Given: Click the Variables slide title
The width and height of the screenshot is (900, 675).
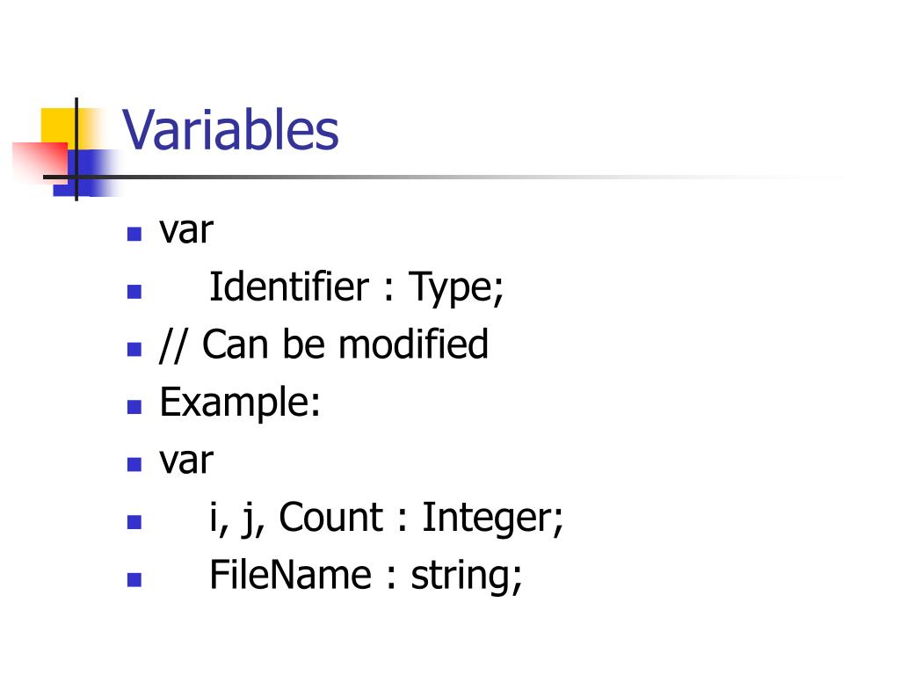Looking at the screenshot, I should click(230, 130).
